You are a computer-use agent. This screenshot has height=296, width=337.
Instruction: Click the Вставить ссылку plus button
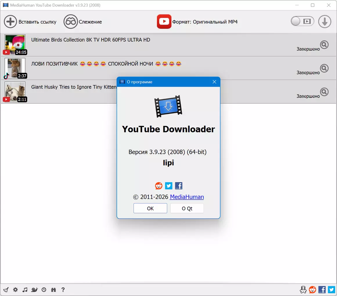click(10, 22)
